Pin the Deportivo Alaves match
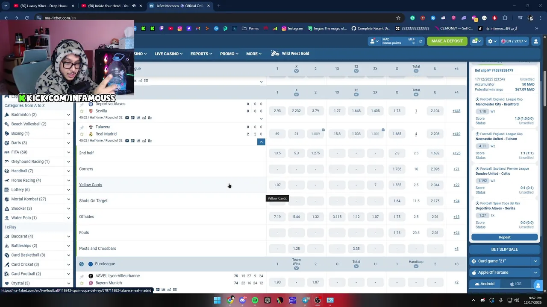The height and width of the screenshot is (307, 547). 82,104
